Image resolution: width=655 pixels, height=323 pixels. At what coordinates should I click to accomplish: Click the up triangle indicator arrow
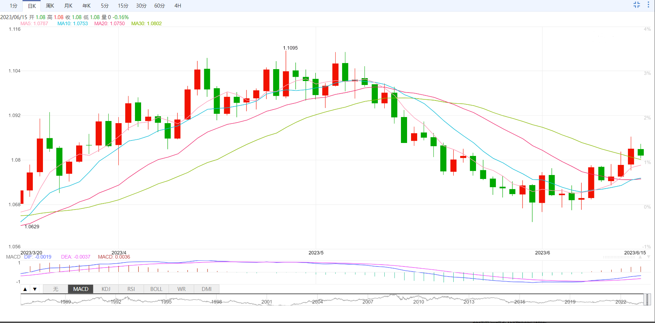[25, 289]
